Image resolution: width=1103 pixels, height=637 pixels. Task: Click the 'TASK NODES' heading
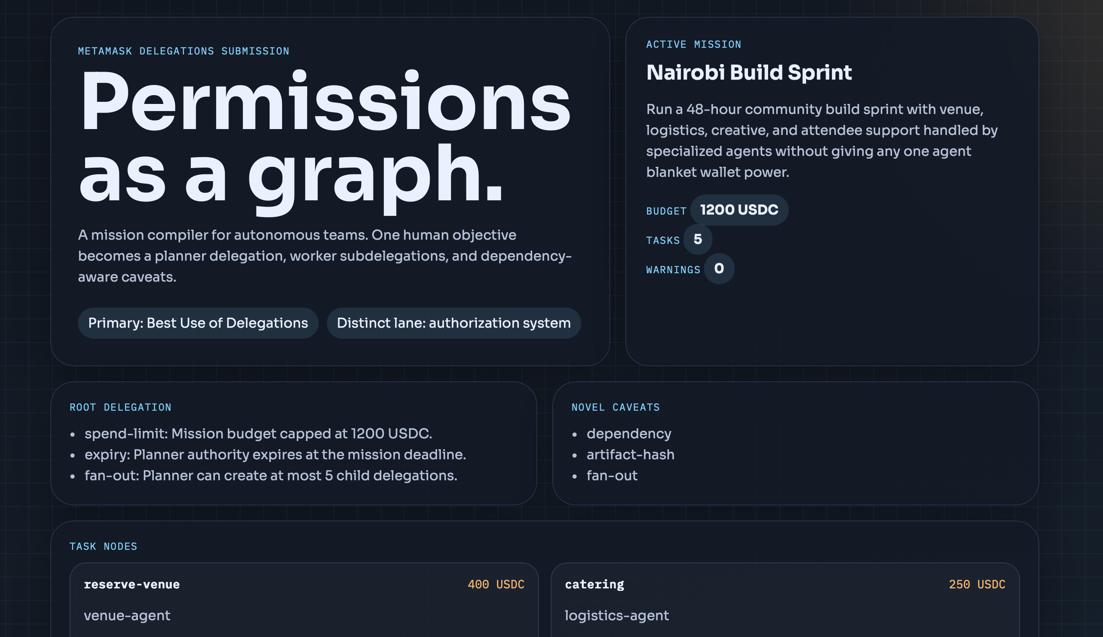[x=103, y=546]
